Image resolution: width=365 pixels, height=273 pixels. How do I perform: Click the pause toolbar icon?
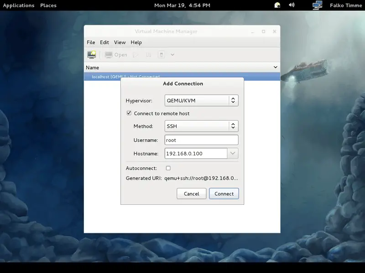[149, 55]
